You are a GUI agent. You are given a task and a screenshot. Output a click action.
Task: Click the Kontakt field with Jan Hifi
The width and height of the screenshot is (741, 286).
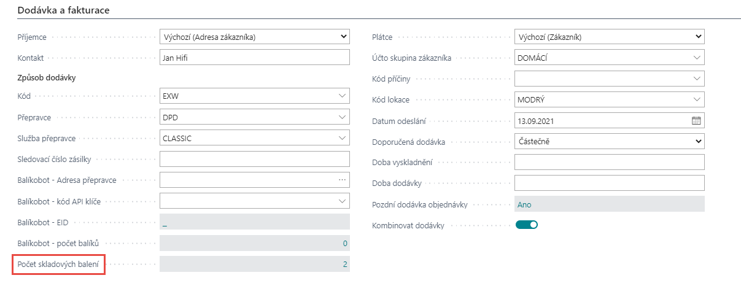pos(254,58)
